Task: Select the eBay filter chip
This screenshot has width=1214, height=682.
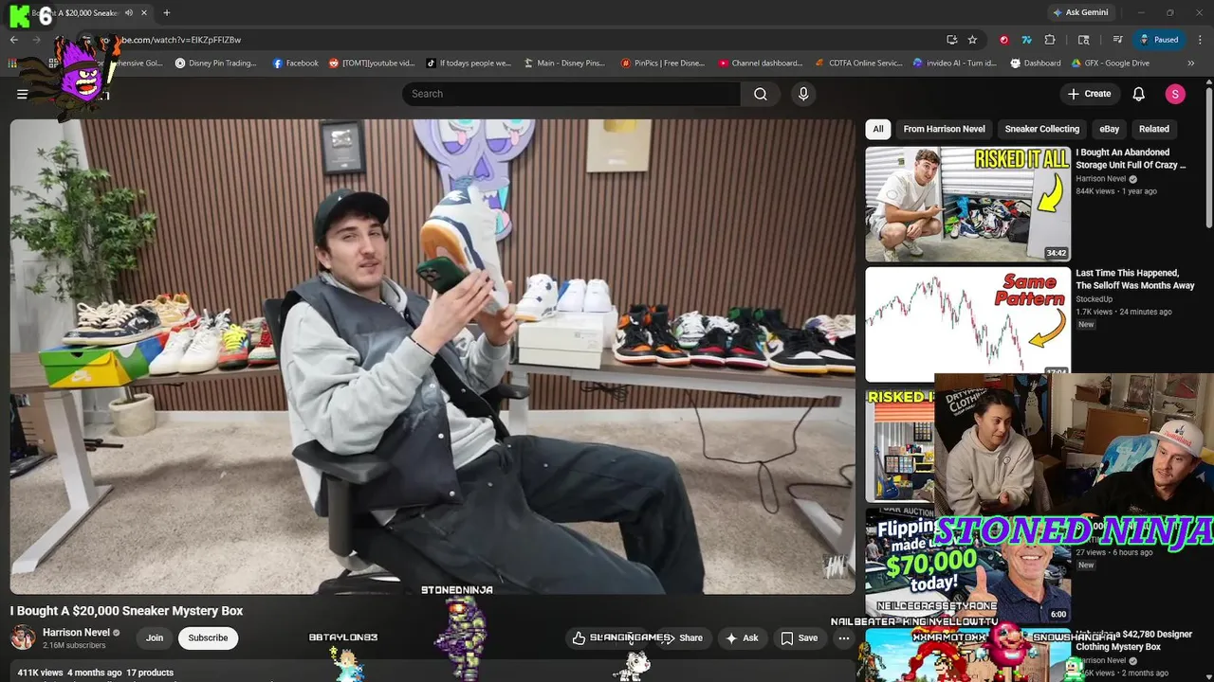Action: point(1109,129)
